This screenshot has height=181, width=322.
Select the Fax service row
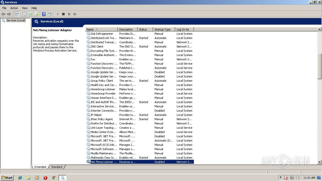140,59
